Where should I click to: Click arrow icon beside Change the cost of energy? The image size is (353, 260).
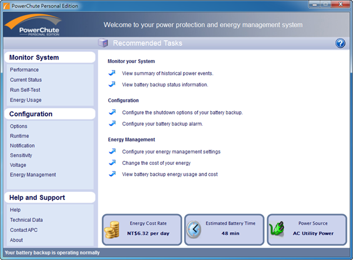pyautogui.click(x=112, y=163)
